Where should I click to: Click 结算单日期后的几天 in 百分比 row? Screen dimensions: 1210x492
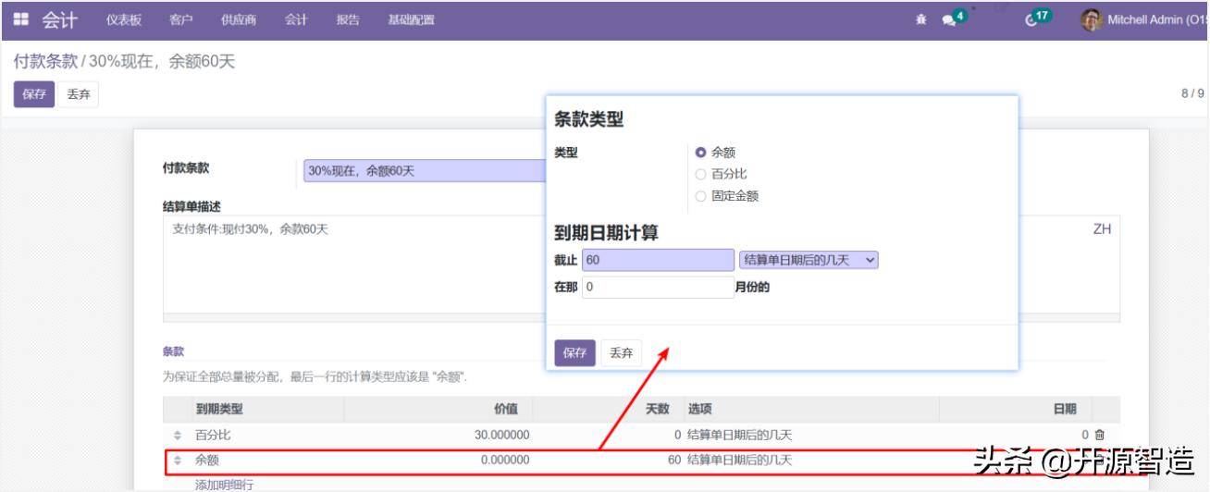(740, 435)
